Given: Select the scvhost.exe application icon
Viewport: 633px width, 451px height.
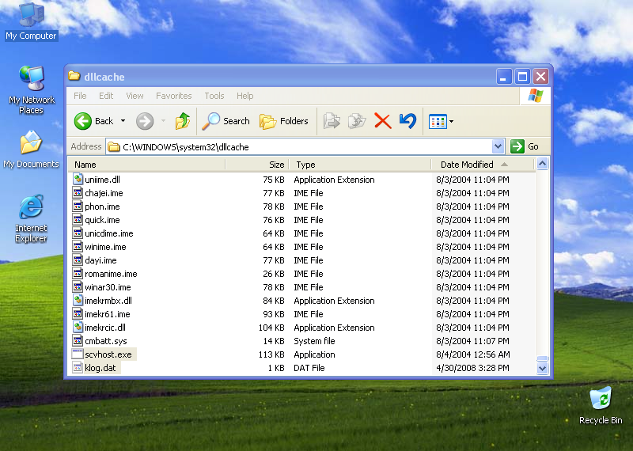Looking at the screenshot, I should click(78, 354).
